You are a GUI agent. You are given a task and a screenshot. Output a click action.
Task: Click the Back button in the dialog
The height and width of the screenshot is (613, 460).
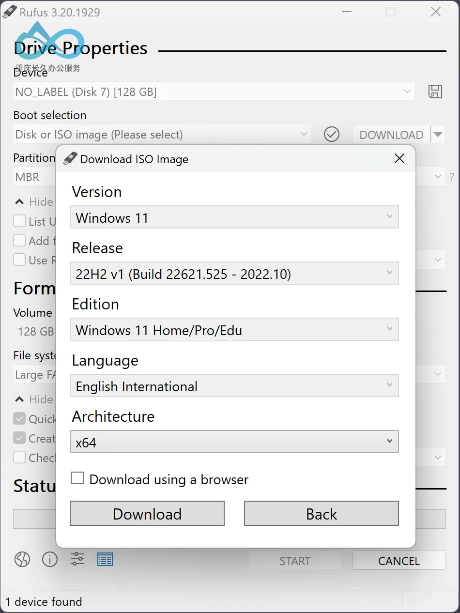(322, 514)
